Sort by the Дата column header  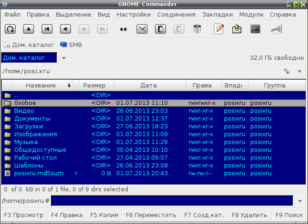[x=150, y=86]
